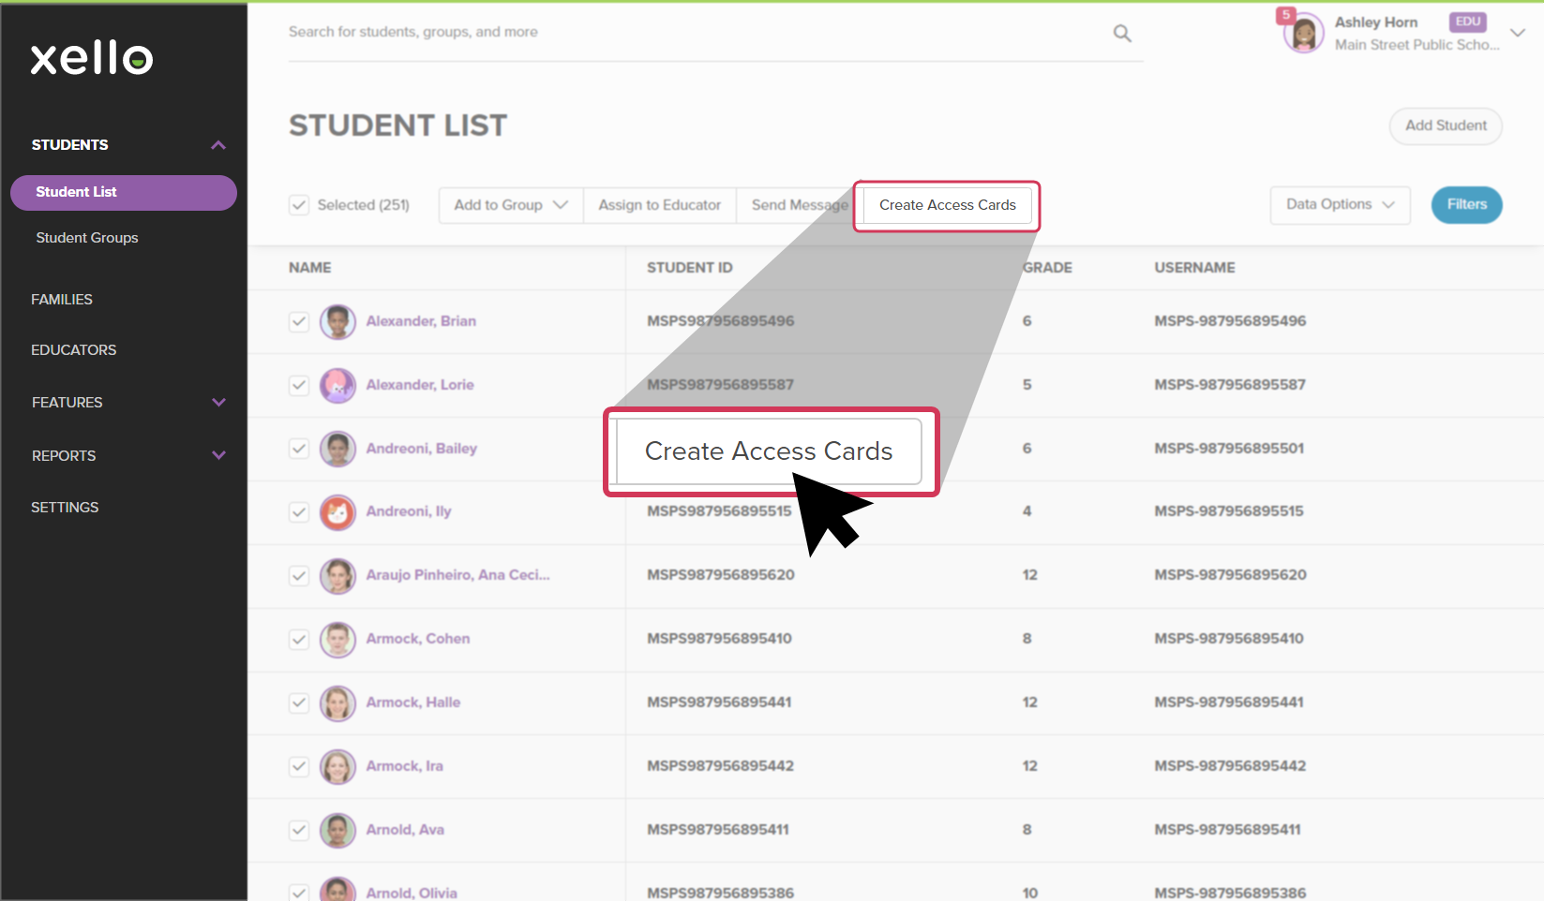Image resolution: width=1544 pixels, height=901 pixels.
Task: Open Ava Arnold's avatar
Action: tap(337, 831)
